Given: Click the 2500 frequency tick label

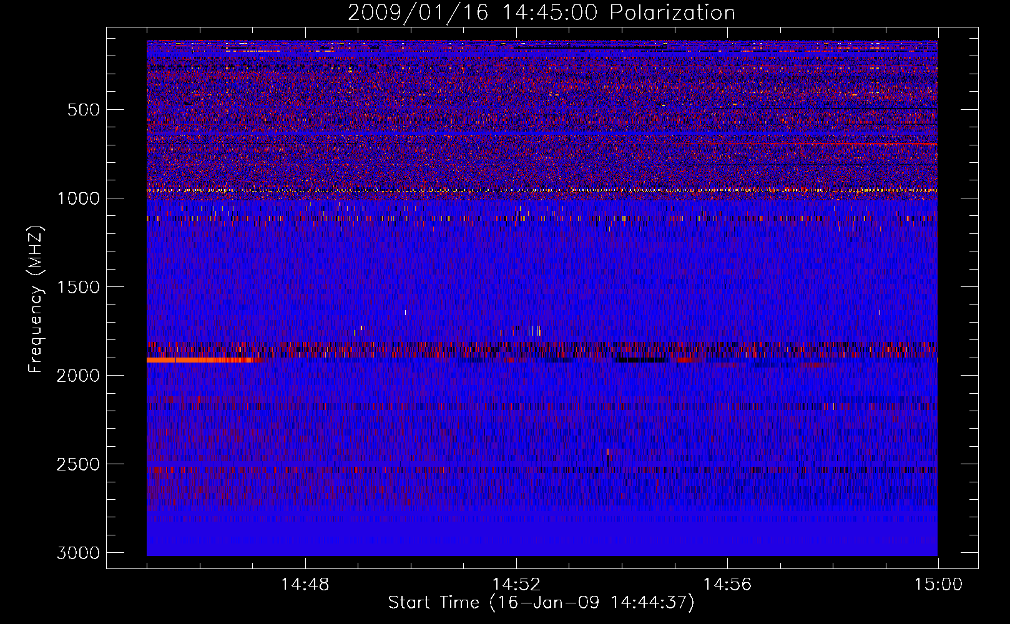Looking at the screenshot, I should click(78, 464).
